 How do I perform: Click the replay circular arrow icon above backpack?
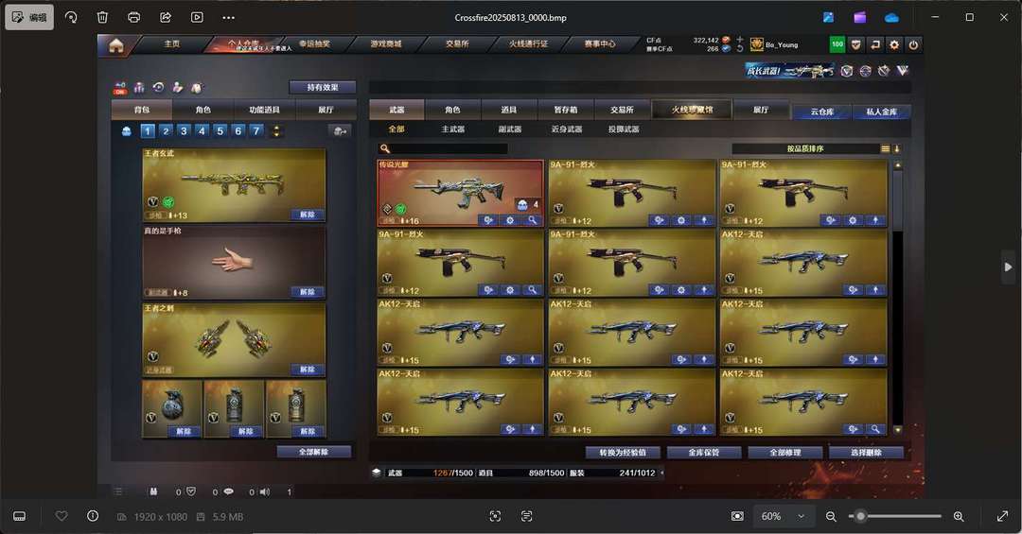pos(158,87)
